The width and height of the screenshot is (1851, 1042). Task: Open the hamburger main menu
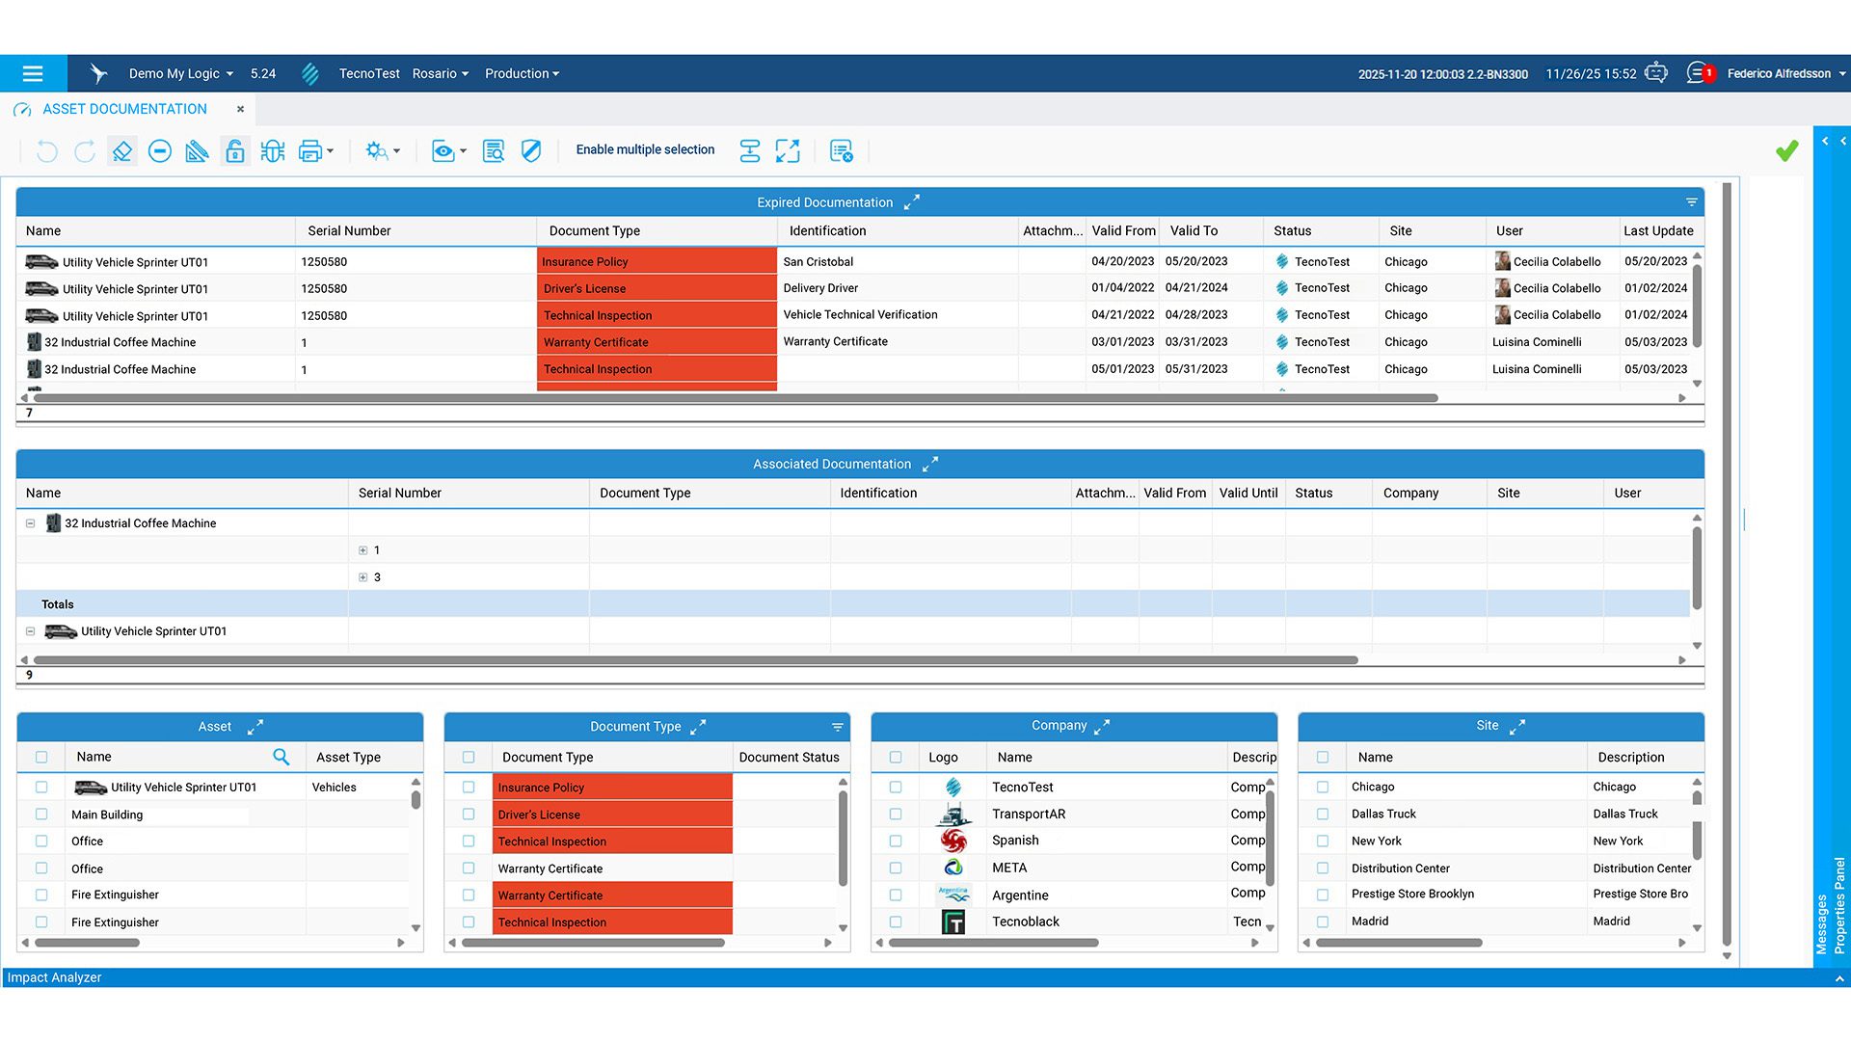coord(33,73)
